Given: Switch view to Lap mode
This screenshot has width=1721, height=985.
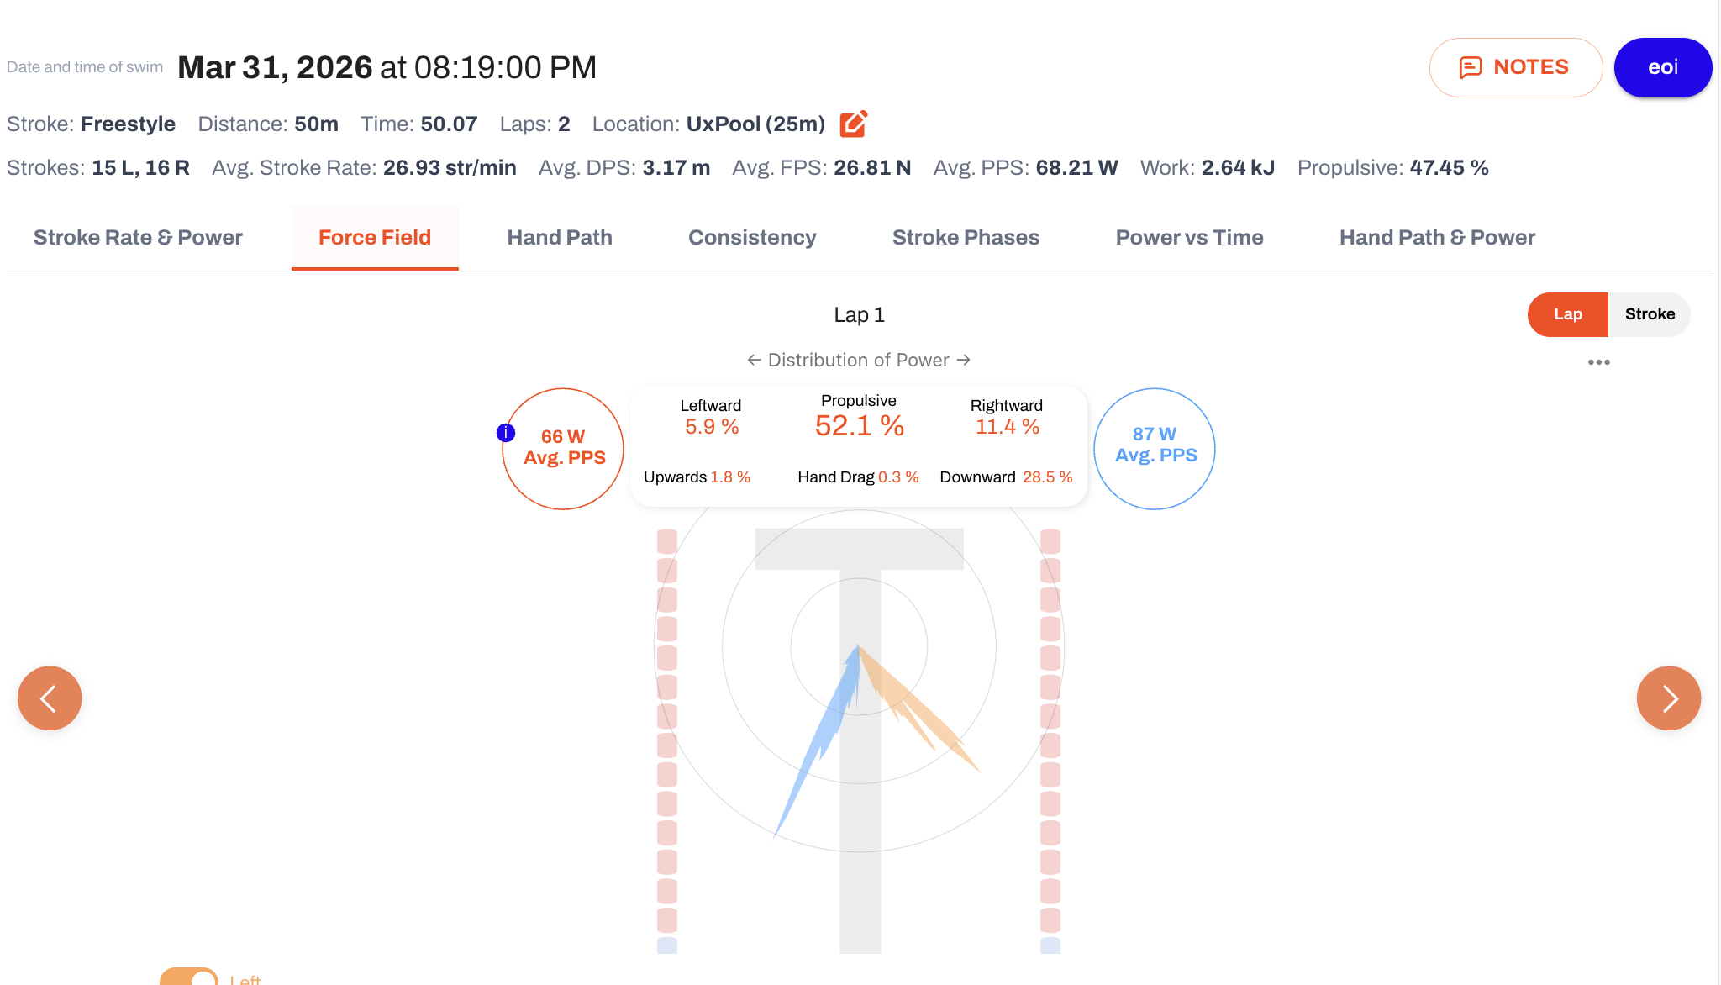Looking at the screenshot, I should (1567, 314).
